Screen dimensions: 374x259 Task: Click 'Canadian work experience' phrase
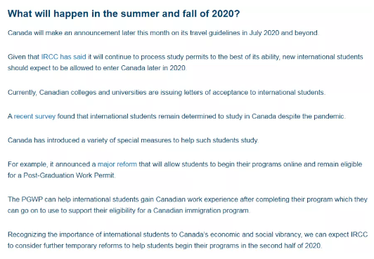tap(197, 199)
